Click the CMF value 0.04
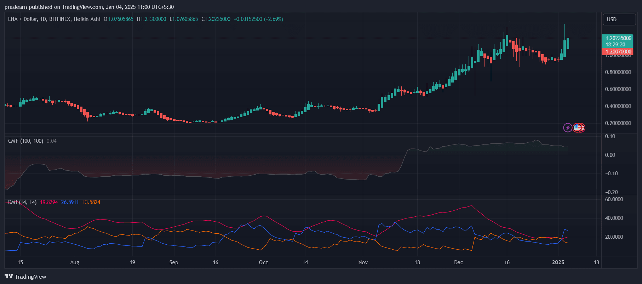This screenshot has height=284, width=642. click(x=51, y=141)
